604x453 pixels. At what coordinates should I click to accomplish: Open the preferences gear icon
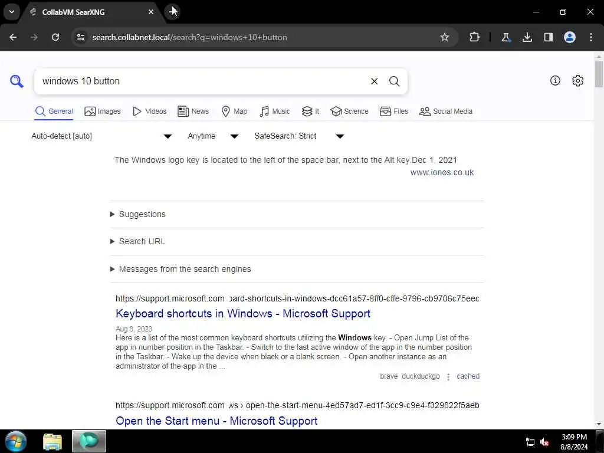pyautogui.click(x=577, y=80)
